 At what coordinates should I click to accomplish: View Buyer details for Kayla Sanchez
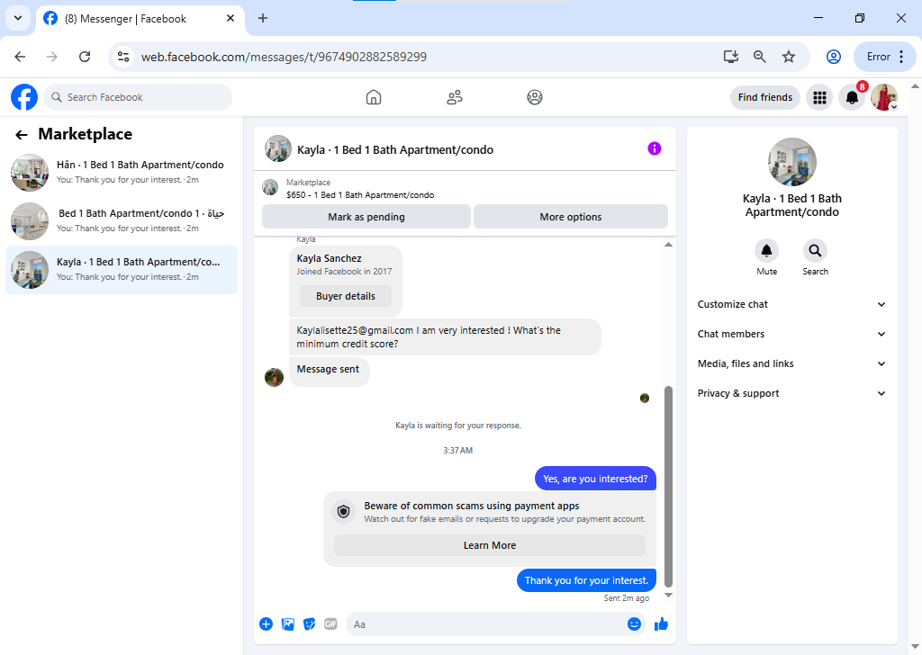(345, 296)
